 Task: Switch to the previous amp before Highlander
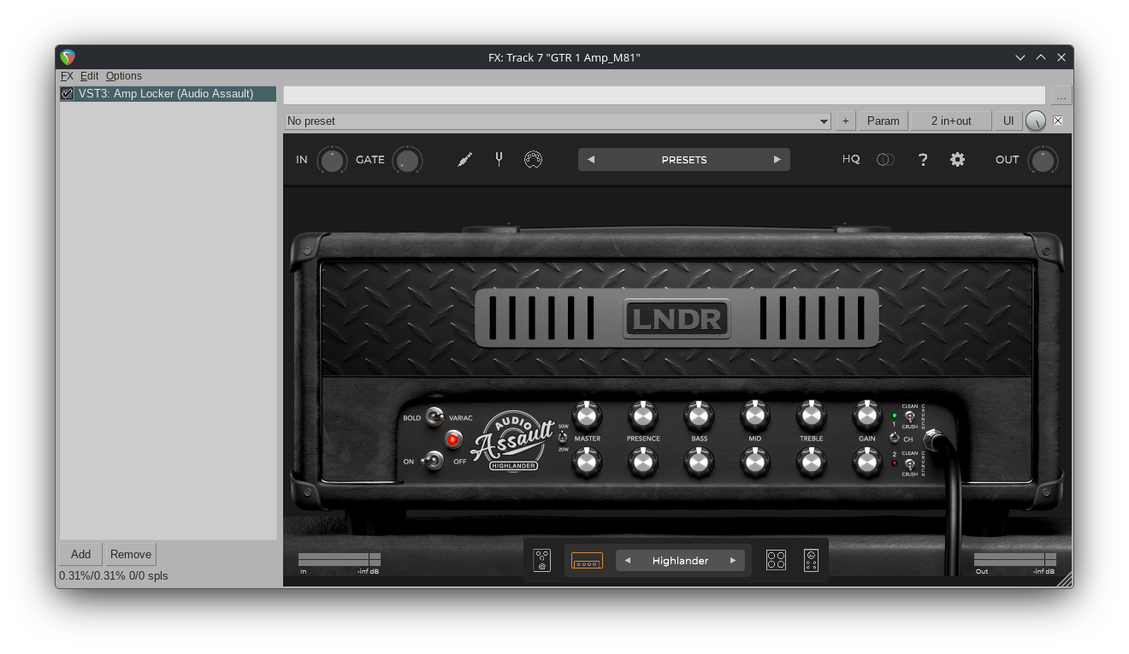coord(628,561)
